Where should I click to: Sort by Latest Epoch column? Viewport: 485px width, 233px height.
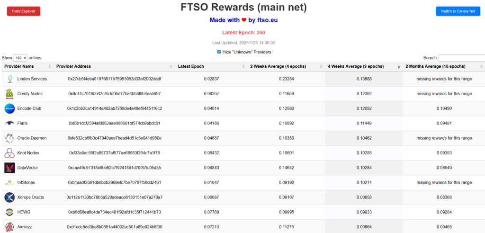pyautogui.click(x=211, y=66)
